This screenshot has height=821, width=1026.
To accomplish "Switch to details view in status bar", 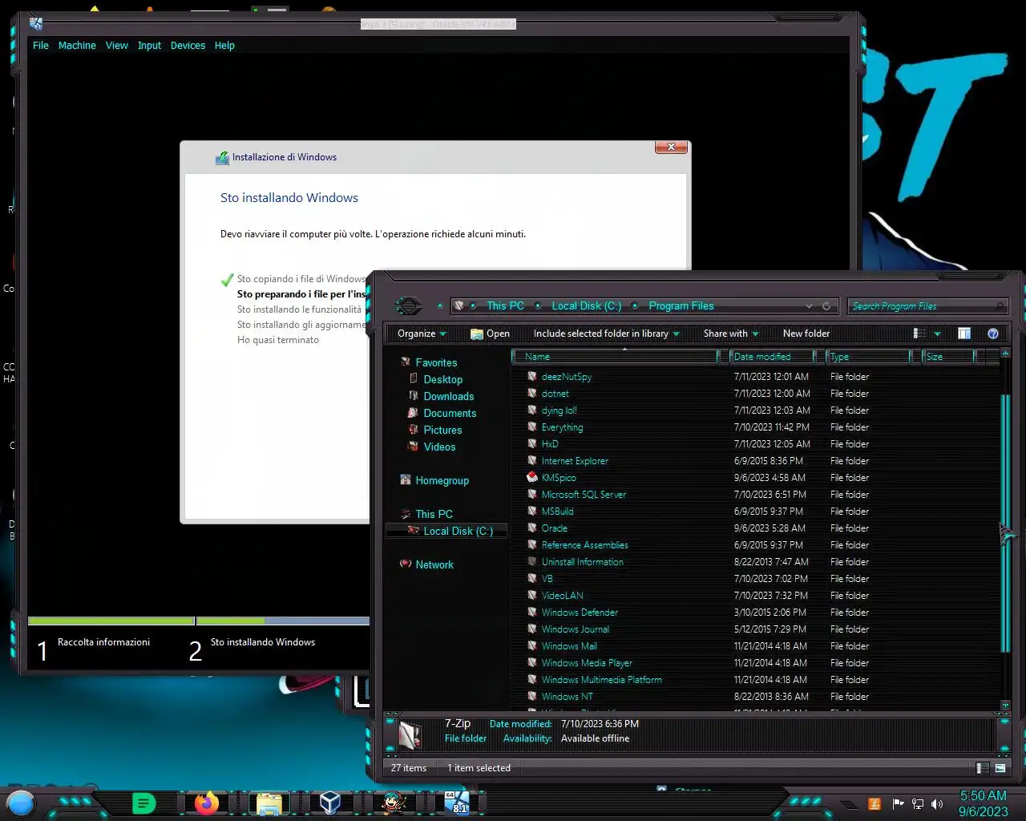I will (x=982, y=768).
